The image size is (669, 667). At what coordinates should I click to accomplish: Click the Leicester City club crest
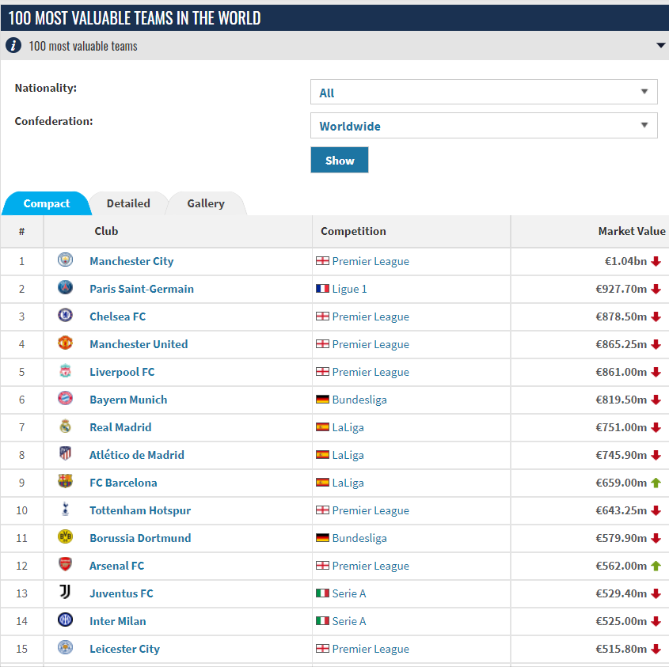(x=65, y=648)
